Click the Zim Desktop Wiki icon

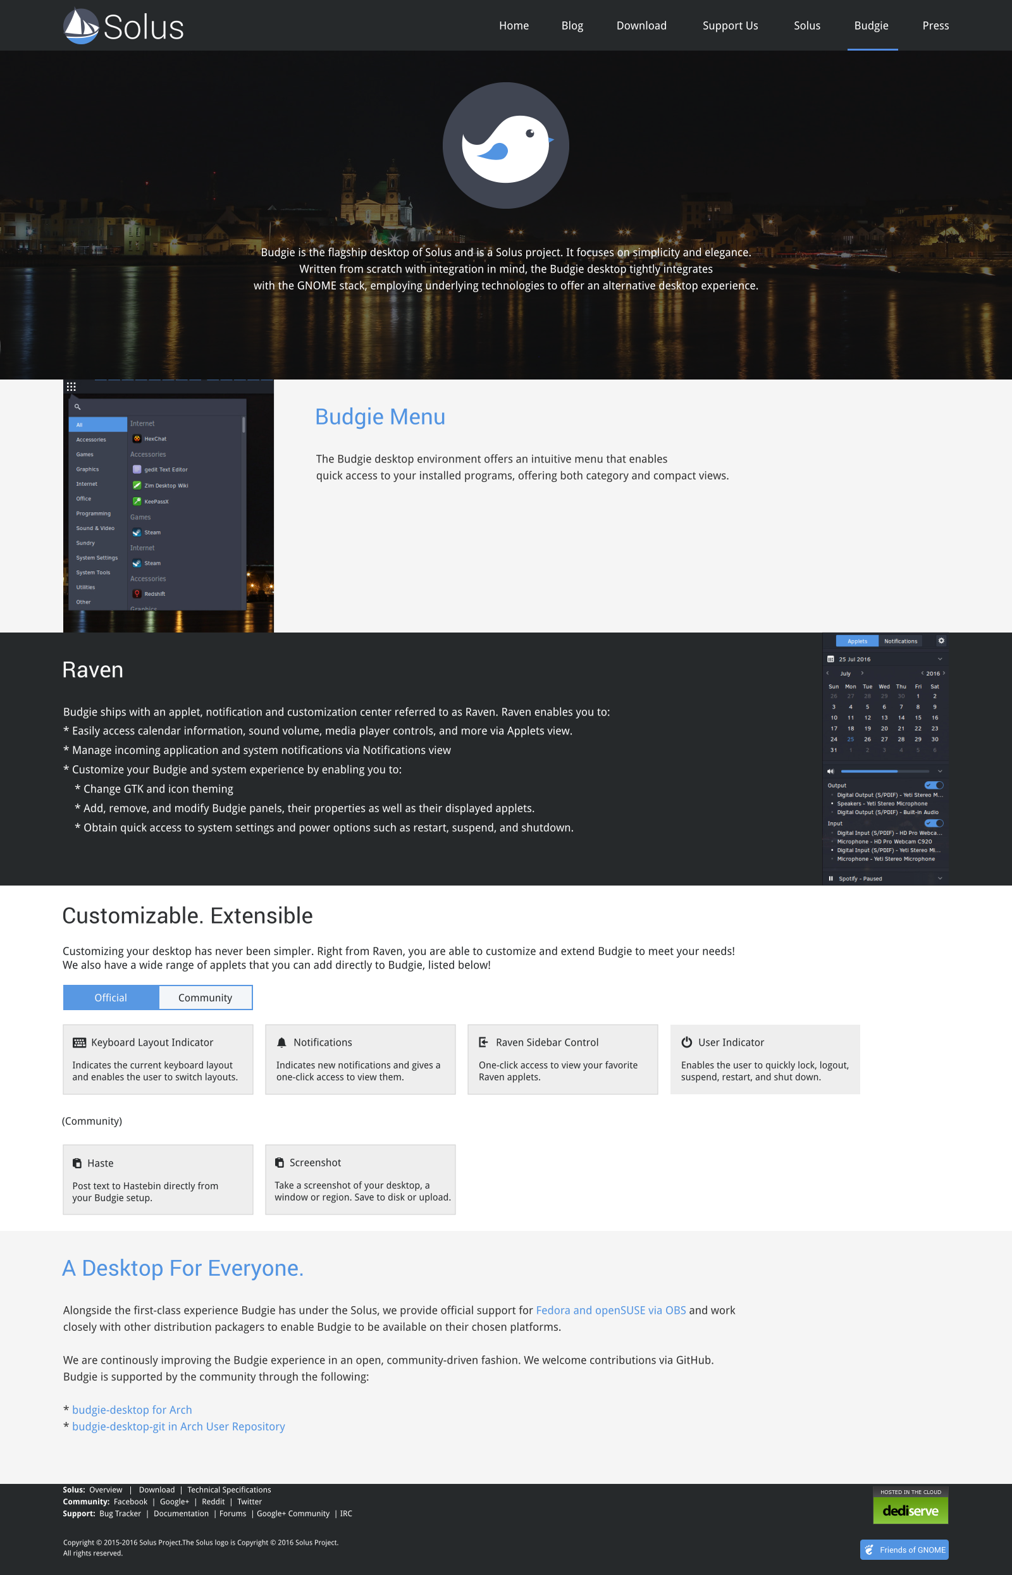137,486
